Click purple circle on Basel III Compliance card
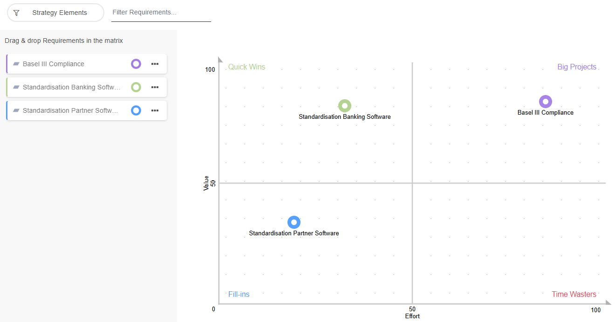Image resolution: width=615 pixels, height=322 pixels. pyautogui.click(x=136, y=64)
